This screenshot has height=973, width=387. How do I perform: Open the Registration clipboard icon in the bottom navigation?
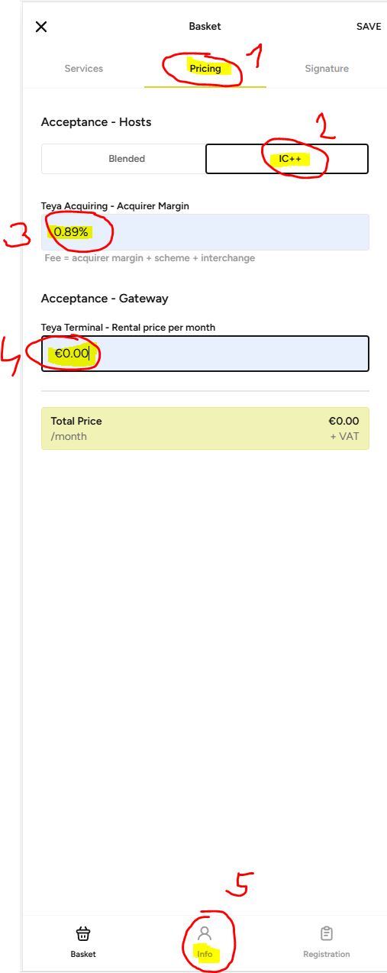tap(327, 934)
